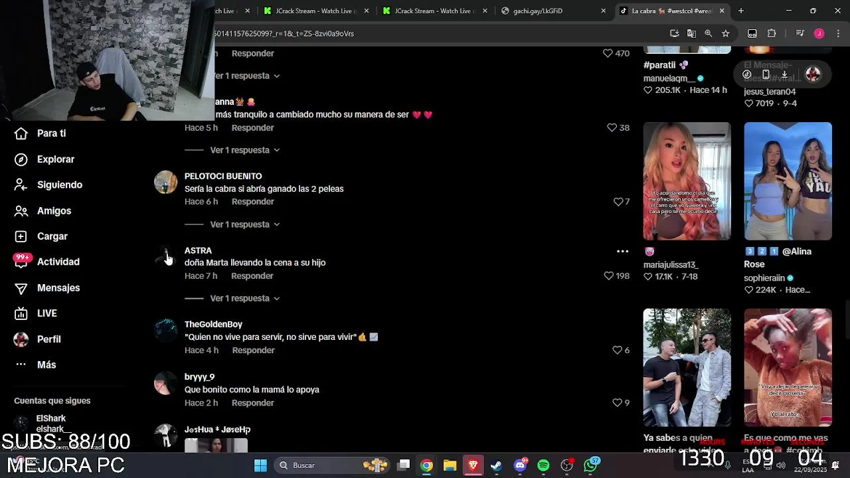Reply to PELOTOCI BUENITO's comment

[x=252, y=201]
